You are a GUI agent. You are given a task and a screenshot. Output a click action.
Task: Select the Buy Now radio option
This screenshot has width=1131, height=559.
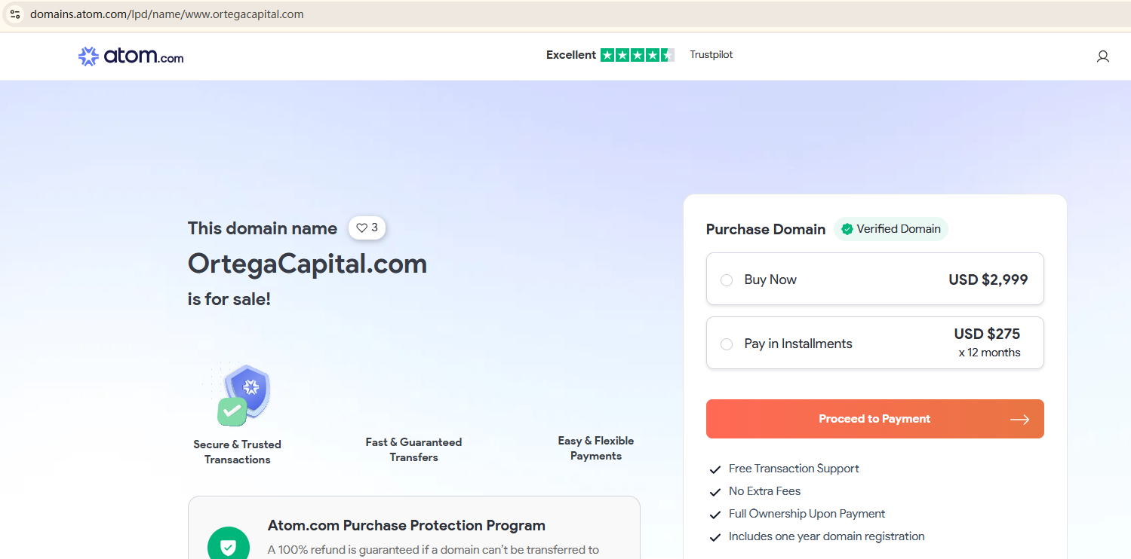point(727,280)
